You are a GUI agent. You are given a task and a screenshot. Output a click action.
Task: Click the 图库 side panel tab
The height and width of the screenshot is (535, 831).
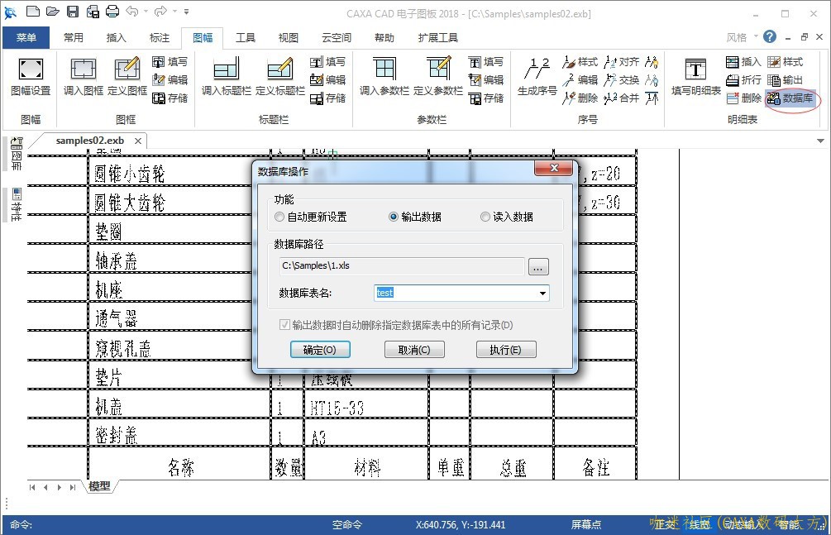point(17,154)
